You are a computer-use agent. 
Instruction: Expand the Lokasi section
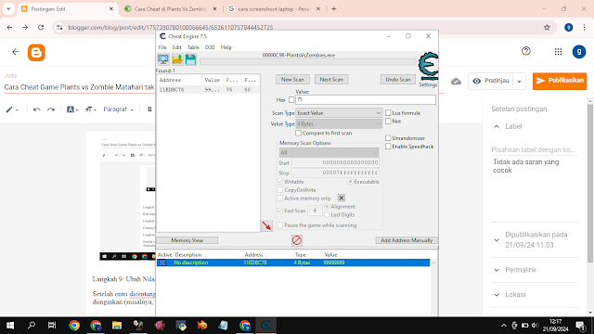coord(497,295)
